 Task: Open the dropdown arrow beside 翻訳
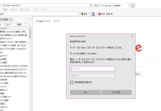(96, 14)
